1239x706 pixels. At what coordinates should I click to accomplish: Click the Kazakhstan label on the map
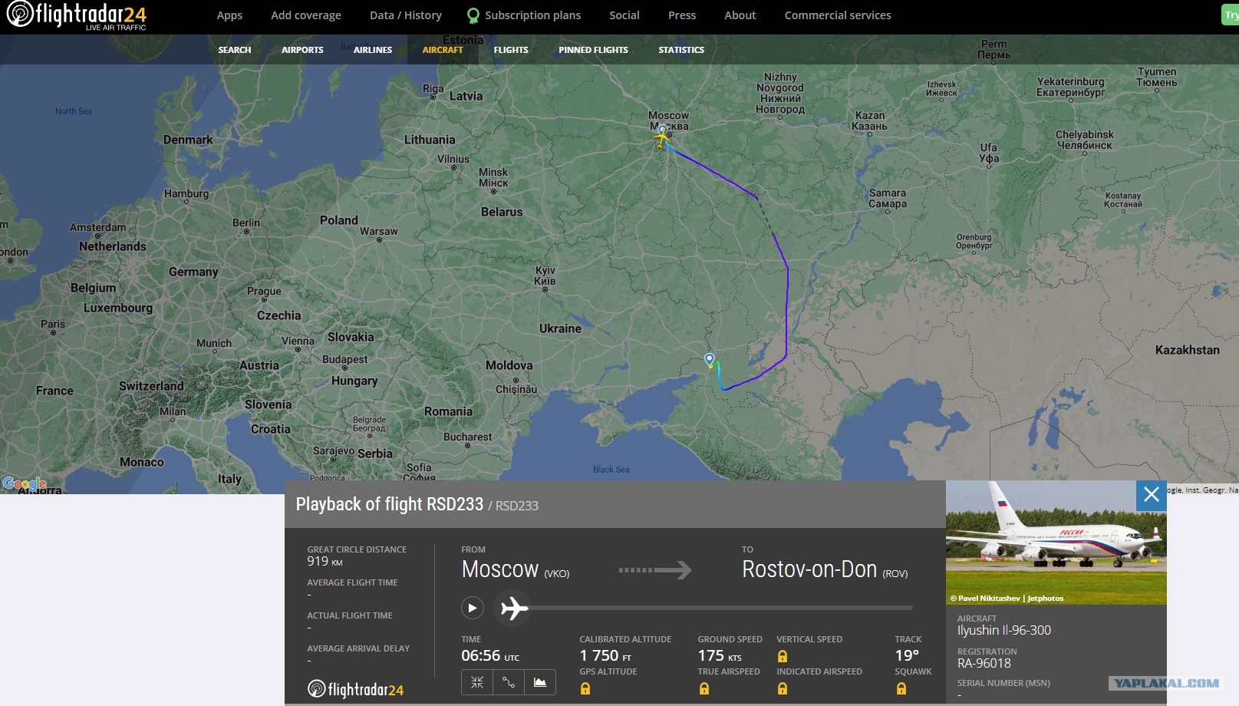(x=1187, y=350)
